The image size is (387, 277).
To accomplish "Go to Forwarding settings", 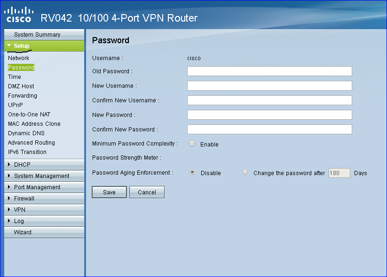I will [x=23, y=96].
